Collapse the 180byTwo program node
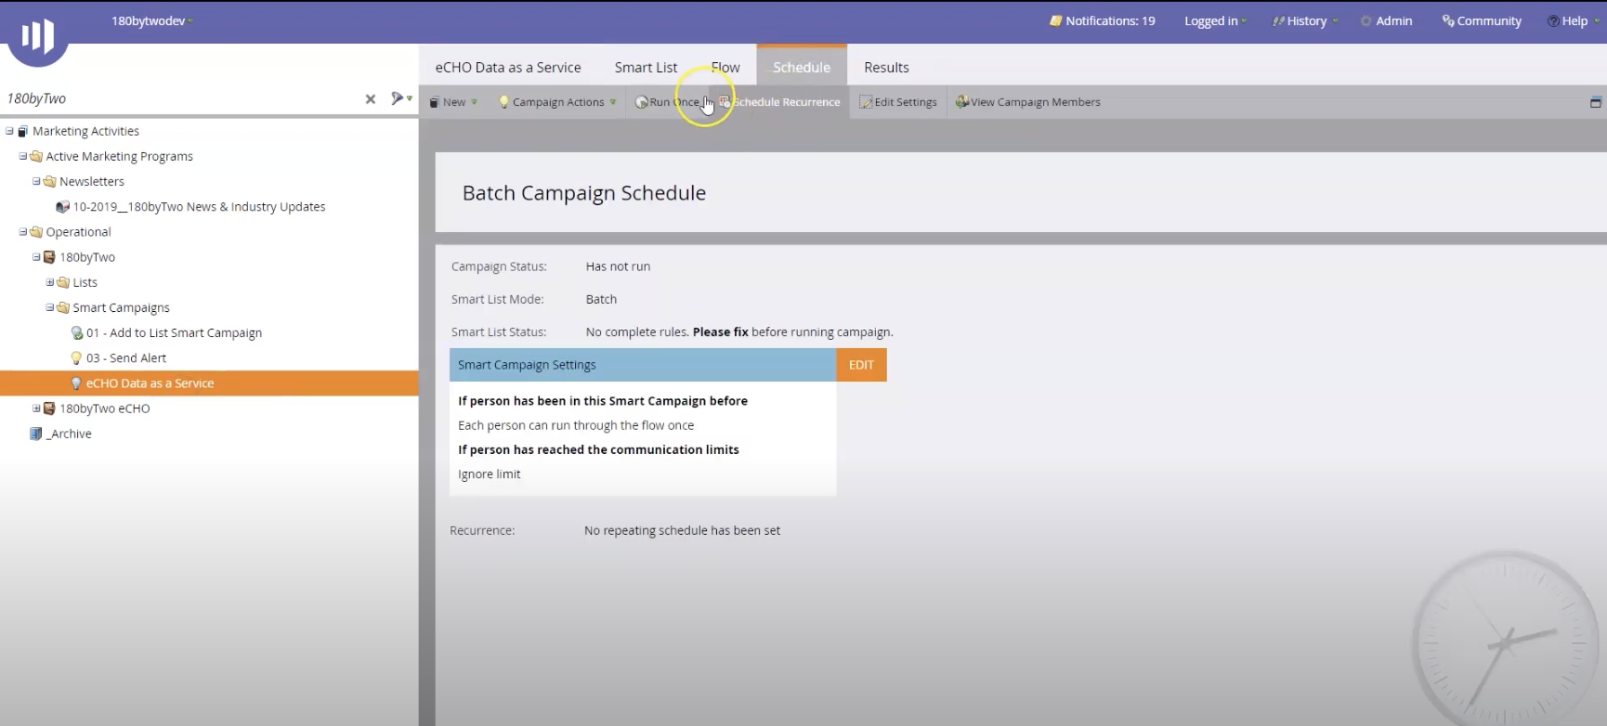The height and width of the screenshot is (726, 1607). 36,256
